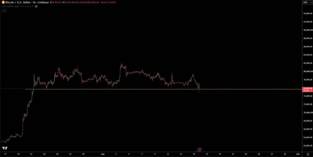Click the low price value 75,754.58
313x157 pixels.
pos(81,2)
